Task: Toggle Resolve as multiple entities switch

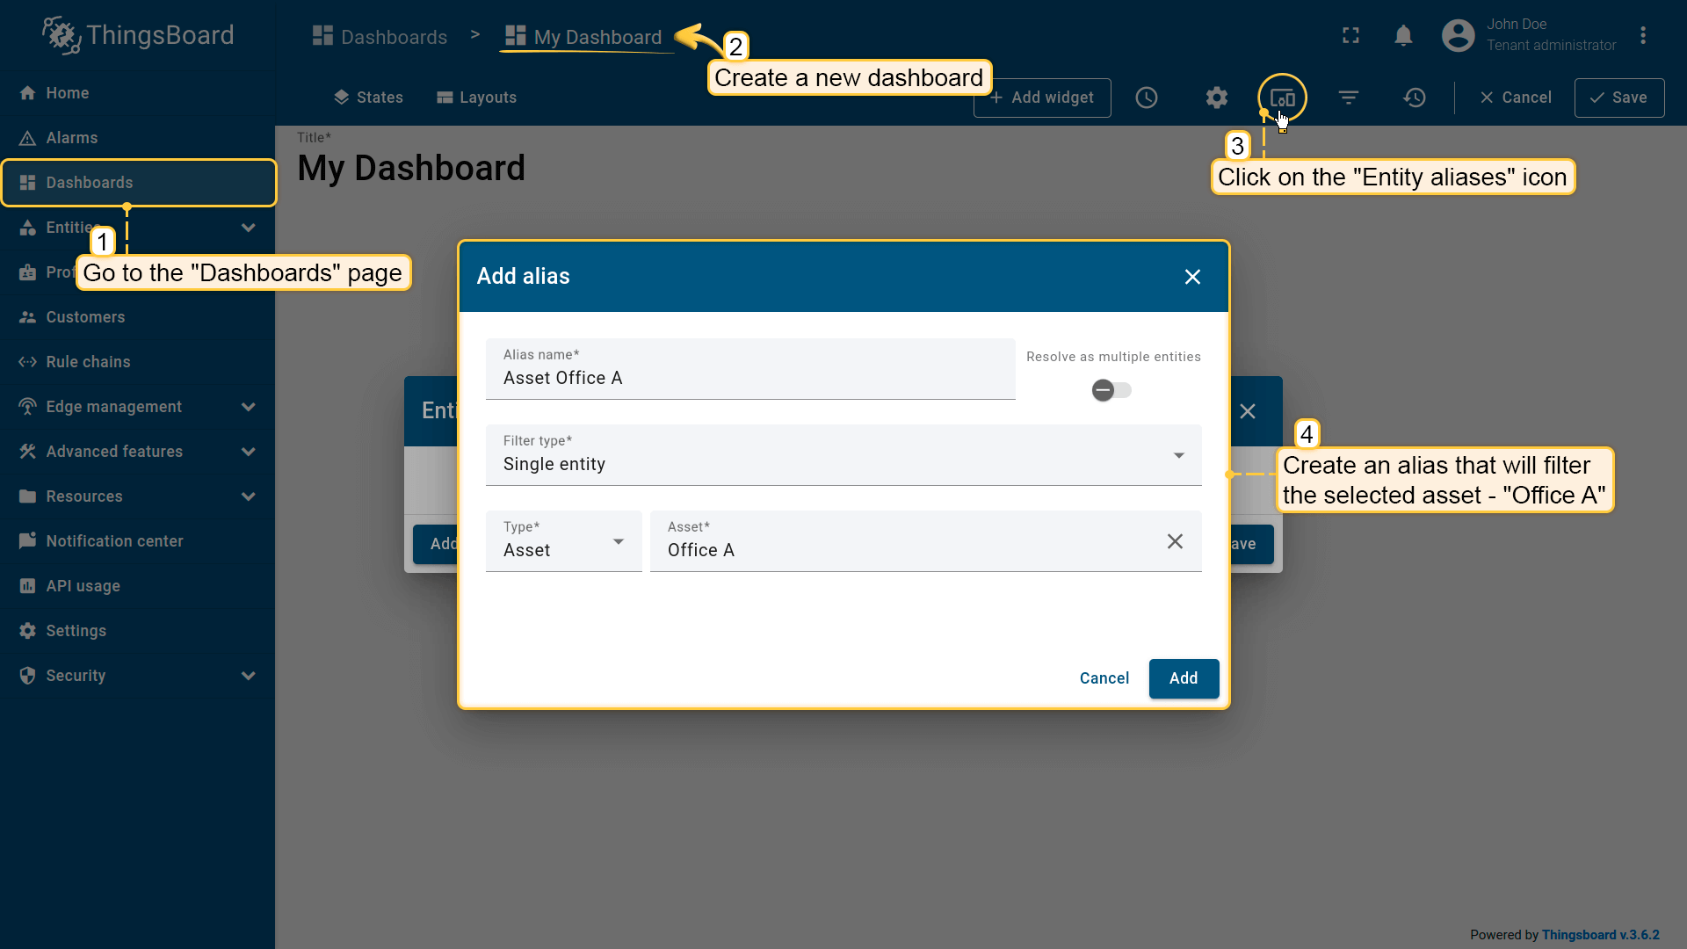Action: click(1111, 390)
